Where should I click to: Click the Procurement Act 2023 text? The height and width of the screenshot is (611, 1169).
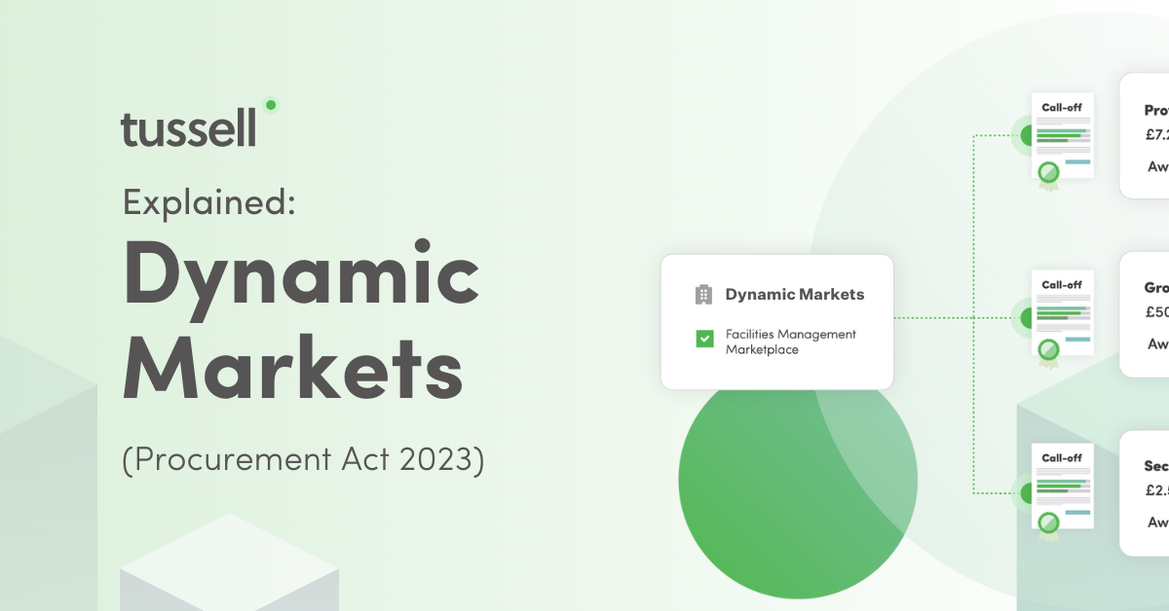[x=305, y=459]
